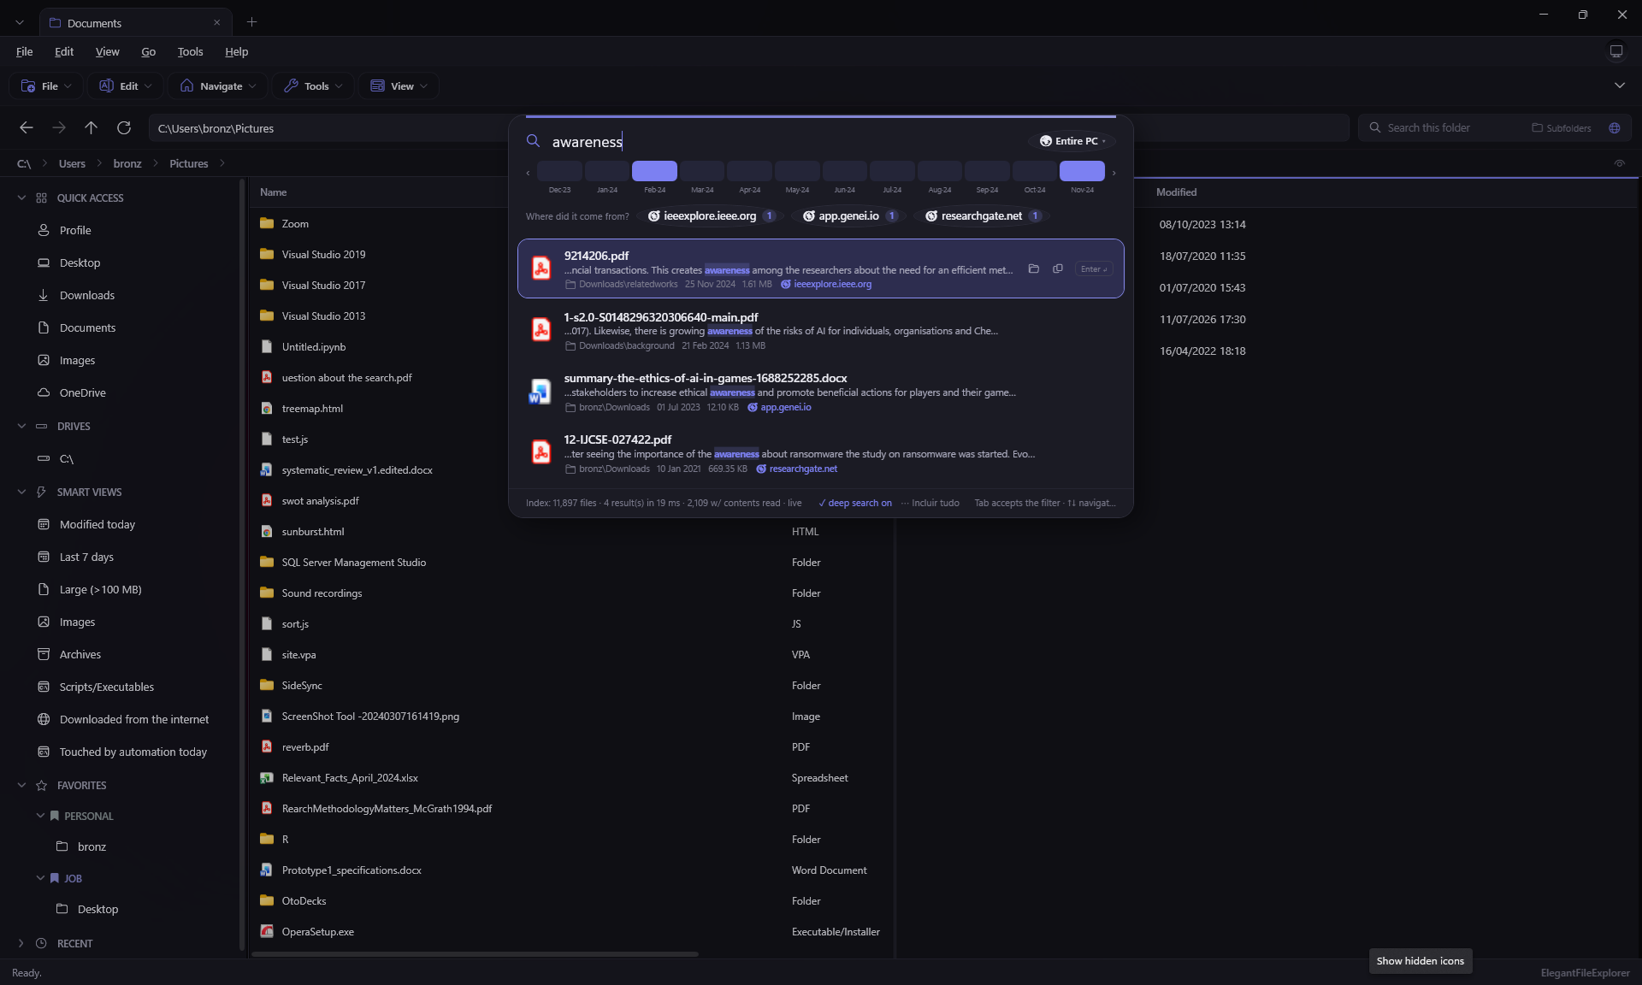The width and height of the screenshot is (1642, 985).
Task: Click the preview pane eye icon
Action: [x=1620, y=163]
